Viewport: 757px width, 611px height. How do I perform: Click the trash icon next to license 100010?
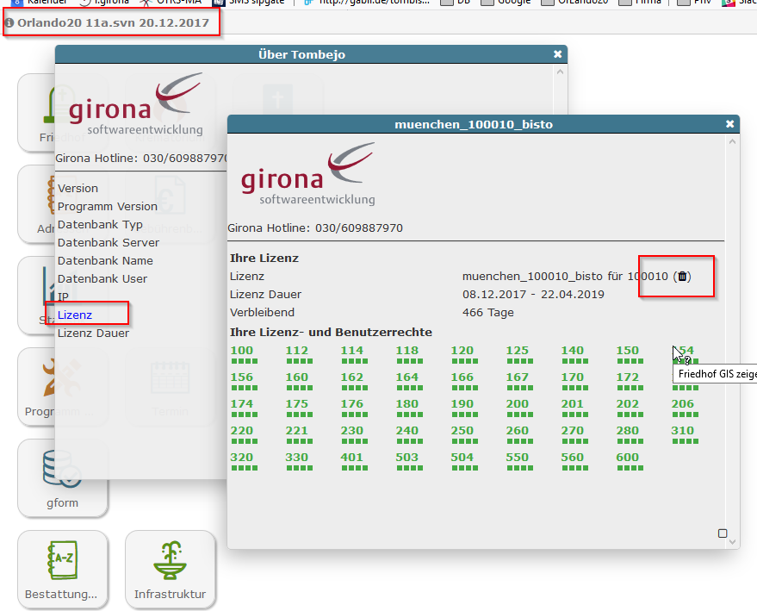tap(682, 277)
